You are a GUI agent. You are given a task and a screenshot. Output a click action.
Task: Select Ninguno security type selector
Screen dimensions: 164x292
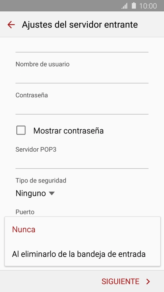[x=35, y=194]
